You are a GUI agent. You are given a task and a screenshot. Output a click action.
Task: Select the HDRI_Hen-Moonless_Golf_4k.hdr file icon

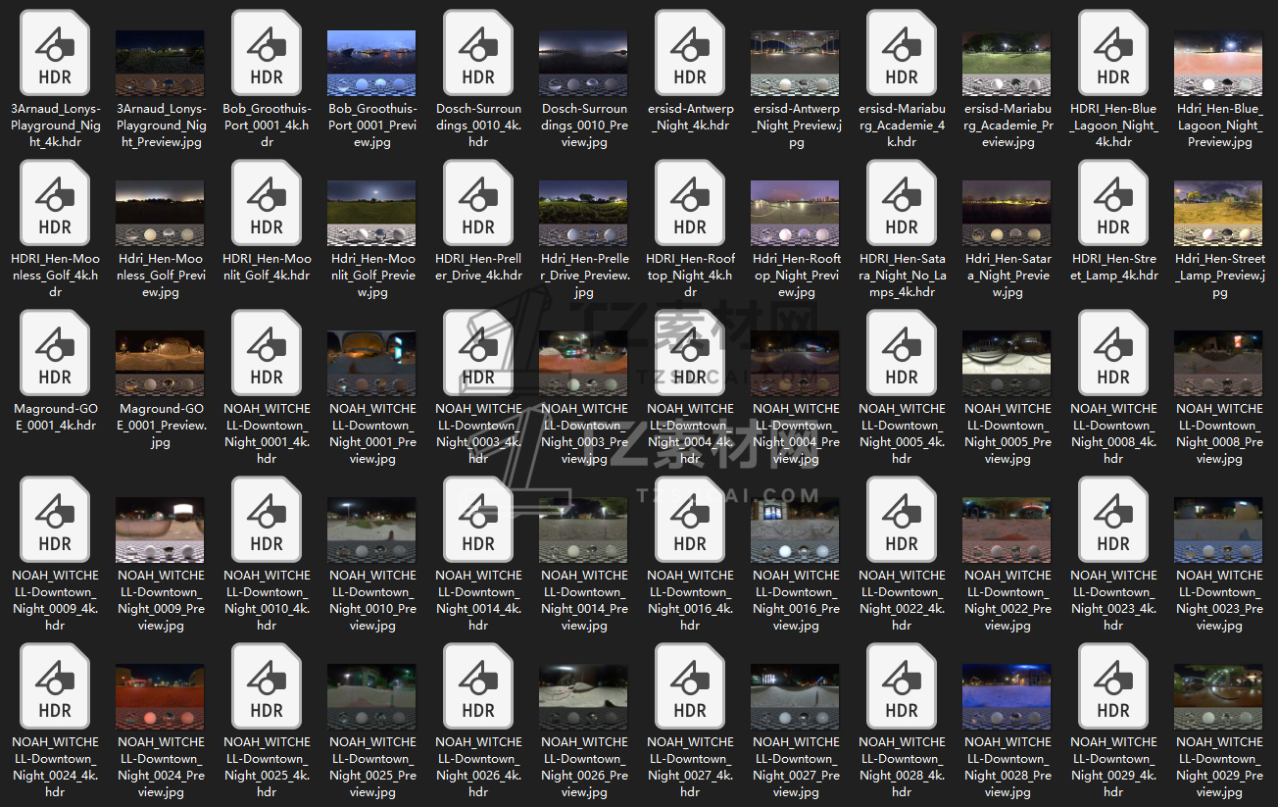click(55, 203)
